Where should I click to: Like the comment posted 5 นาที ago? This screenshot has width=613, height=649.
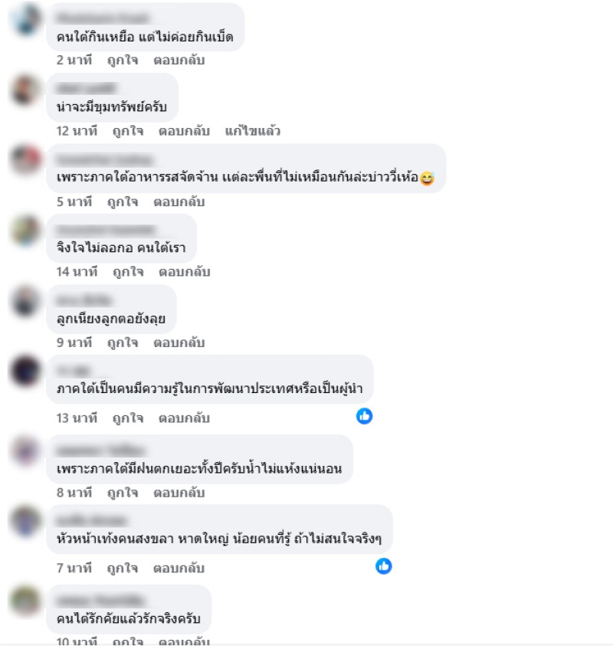point(123,202)
